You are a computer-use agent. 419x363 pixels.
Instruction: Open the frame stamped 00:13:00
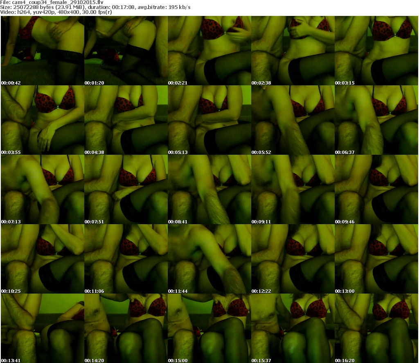[x=376, y=259]
